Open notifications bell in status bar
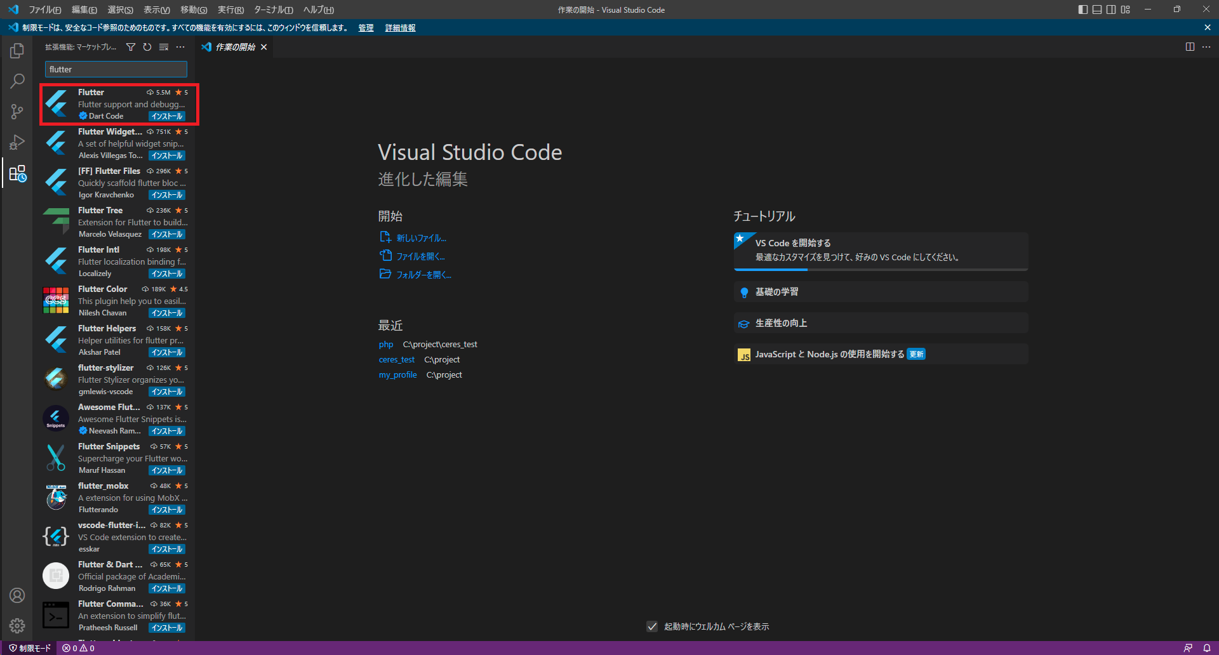Viewport: 1219px width, 655px height. point(1207,648)
